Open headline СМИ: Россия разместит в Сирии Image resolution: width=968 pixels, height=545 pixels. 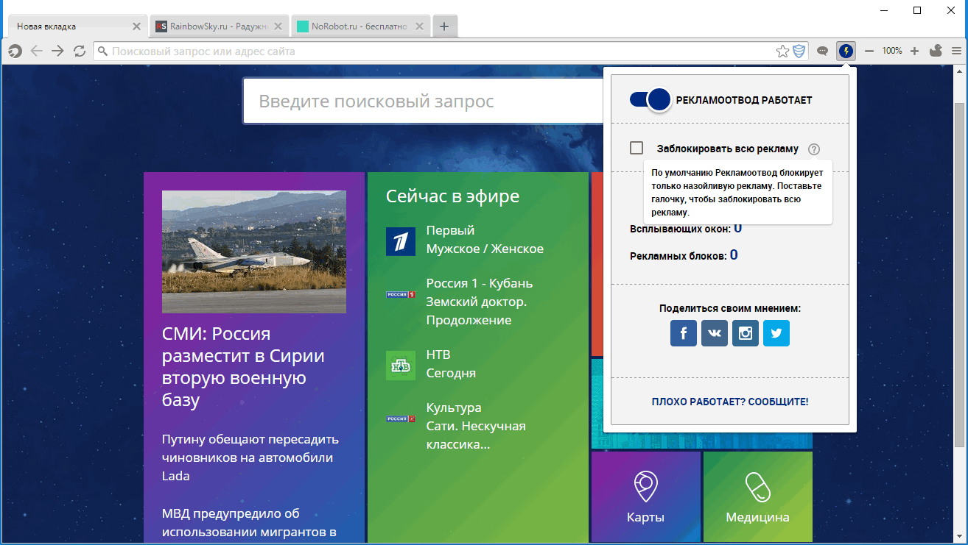click(243, 367)
